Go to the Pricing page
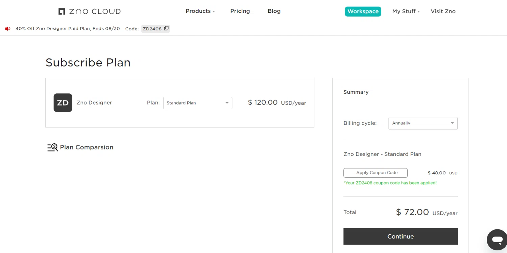This screenshot has height=253, width=507. tap(240, 11)
